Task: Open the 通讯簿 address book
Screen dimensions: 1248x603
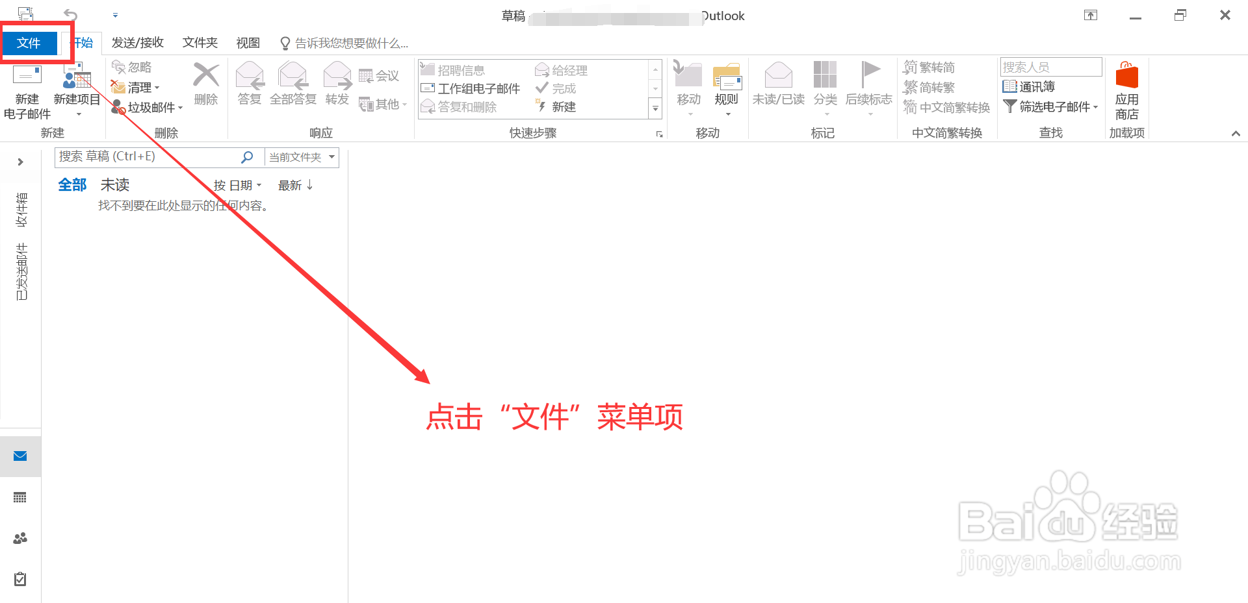Action: point(1029,86)
